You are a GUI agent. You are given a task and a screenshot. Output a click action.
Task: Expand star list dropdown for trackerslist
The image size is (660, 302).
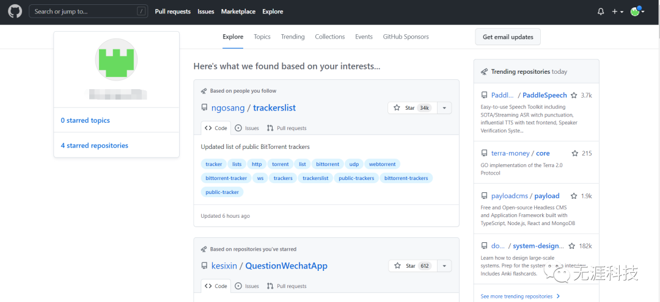tap(444, 108)
